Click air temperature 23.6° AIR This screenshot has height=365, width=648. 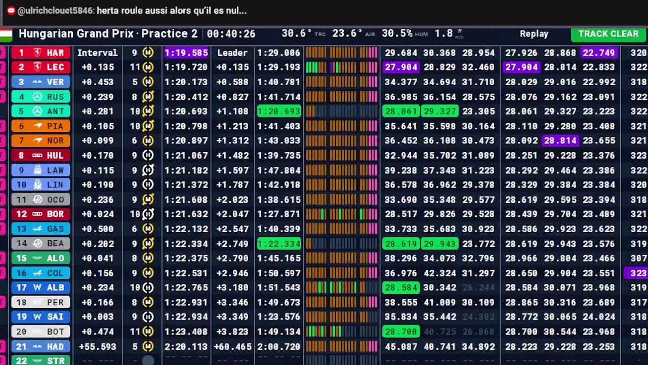click(353, 33)
